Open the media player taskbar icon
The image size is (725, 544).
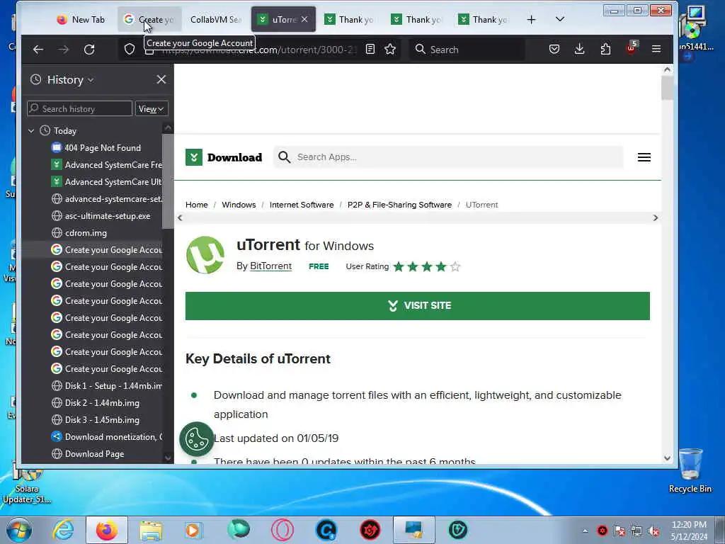tap(193, 530)
